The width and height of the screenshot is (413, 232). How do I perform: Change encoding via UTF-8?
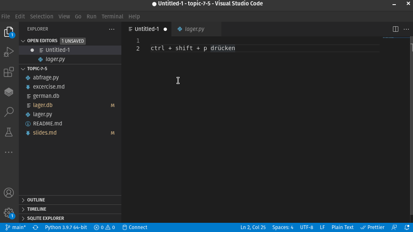click(x=307, y=227)
